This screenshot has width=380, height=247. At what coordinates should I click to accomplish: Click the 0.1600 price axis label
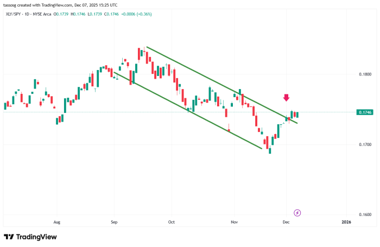click(x=365, y=215)
